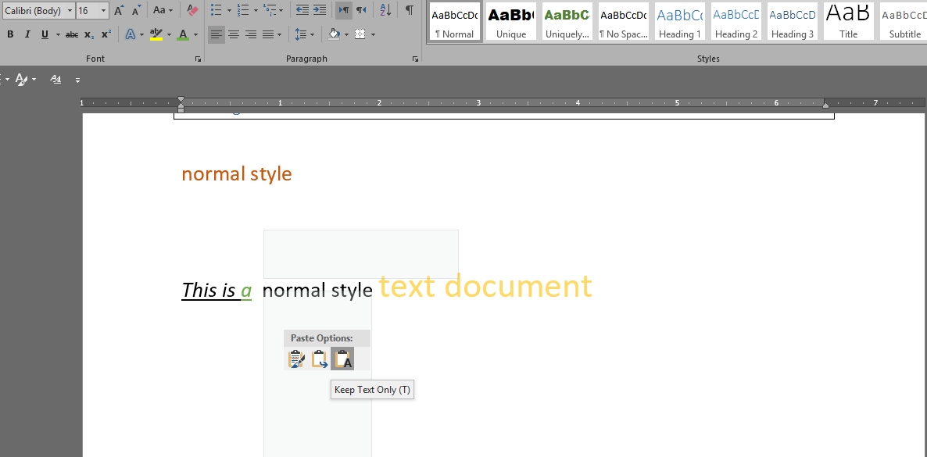Image resolution: width=927 pixels, height=457 pixels.
Task: Choose the Keep Text Only paste option
Action: coord(342,359)
